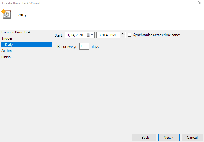This screenshot has width=204, height=142.
Task: Select the Start date text 1/14/2020
Action: [x=75, y=35]
